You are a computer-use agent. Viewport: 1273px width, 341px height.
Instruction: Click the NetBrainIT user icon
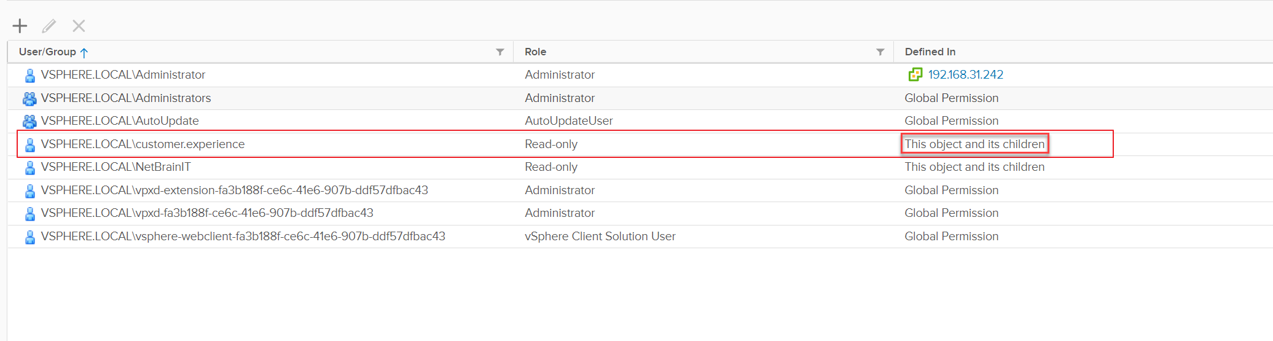(29, 168)
